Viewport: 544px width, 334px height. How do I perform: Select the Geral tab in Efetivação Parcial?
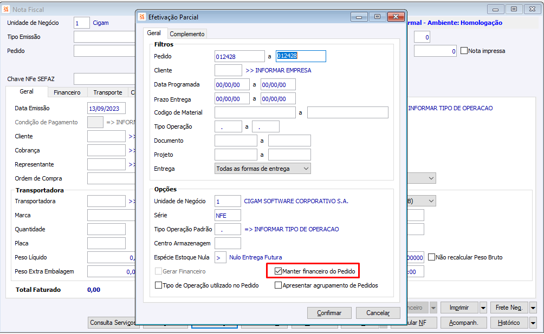coord(154,33)
